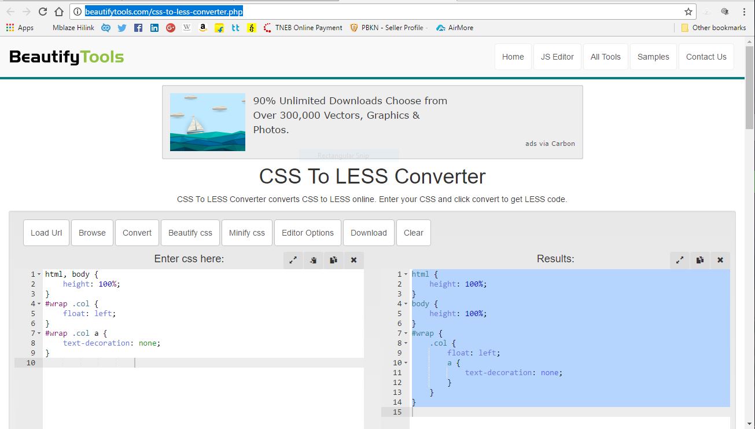The height and width of the screenshot is (429, 755).
Task: Copy the Results LESS output
Action: (700, 260)
